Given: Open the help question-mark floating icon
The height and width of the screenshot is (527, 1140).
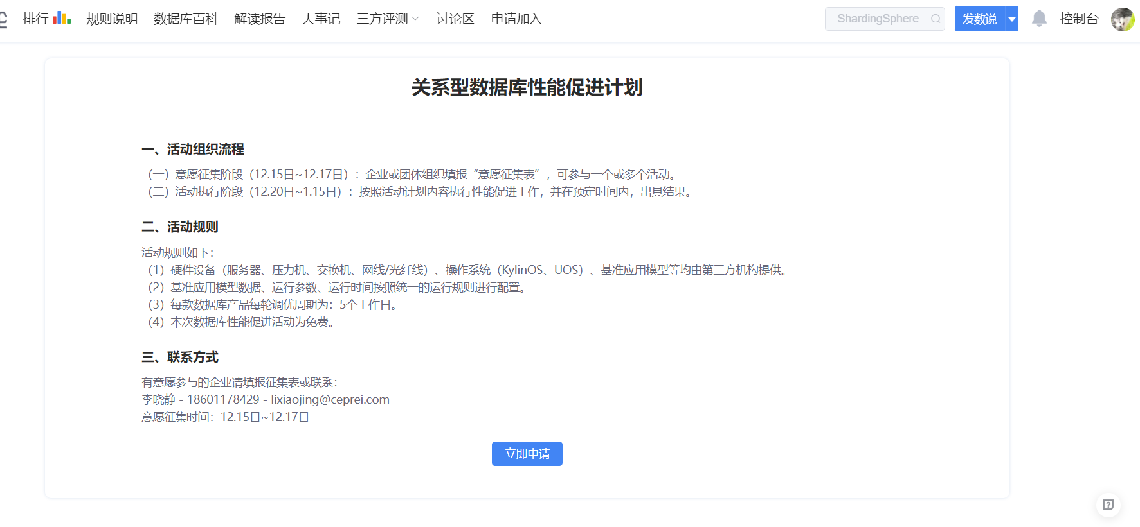Looking at the screenshot, I should (x=1108, y=505).
